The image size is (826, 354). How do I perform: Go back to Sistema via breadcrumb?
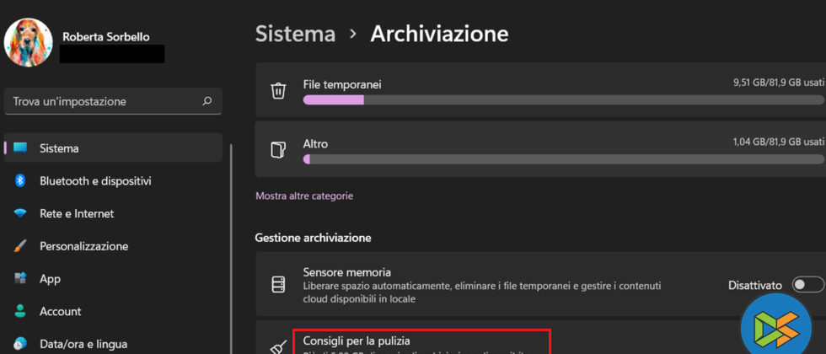point(295,34)
